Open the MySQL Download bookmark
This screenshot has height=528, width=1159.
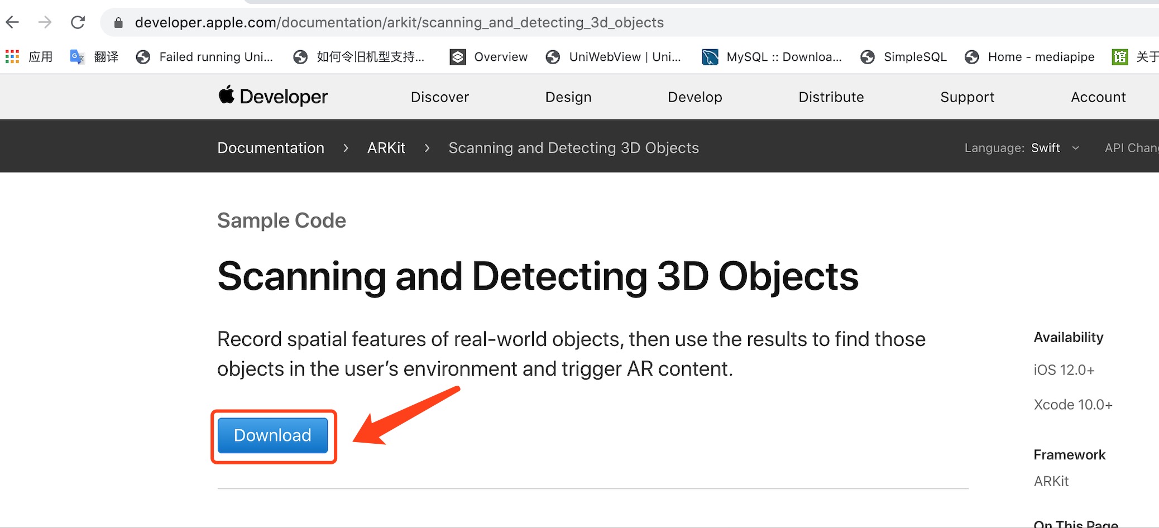click(x=772, y=56)
